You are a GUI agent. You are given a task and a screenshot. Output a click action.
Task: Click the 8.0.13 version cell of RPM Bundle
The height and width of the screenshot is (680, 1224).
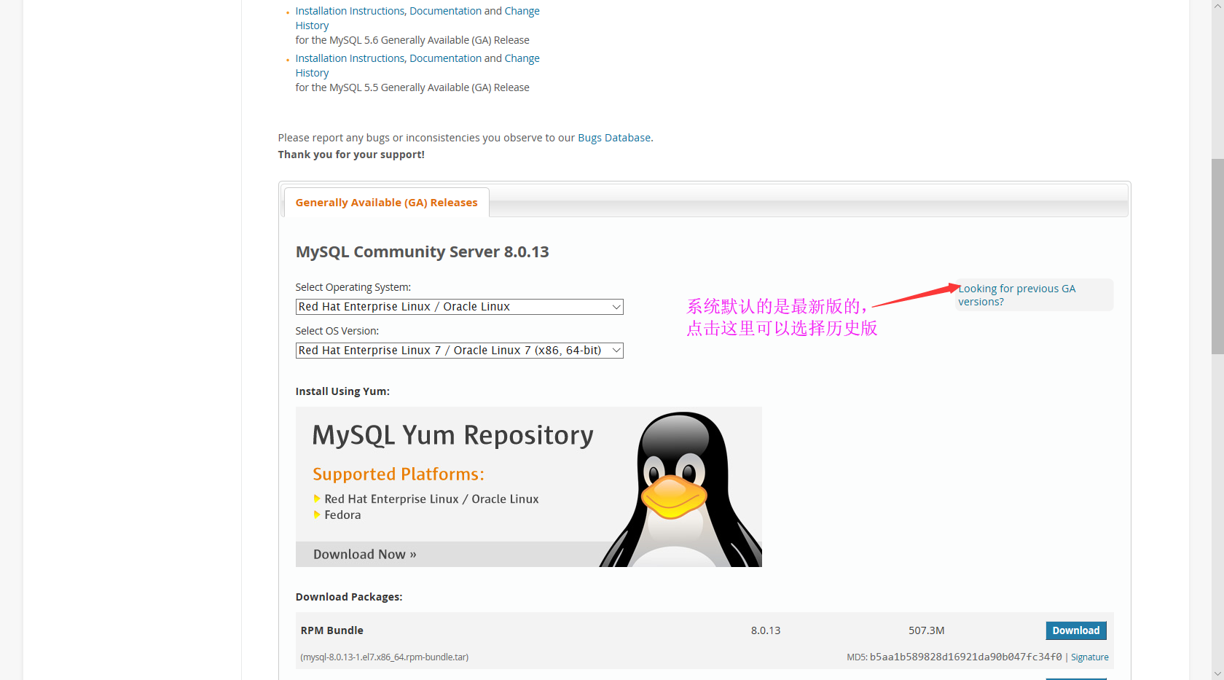766,630
